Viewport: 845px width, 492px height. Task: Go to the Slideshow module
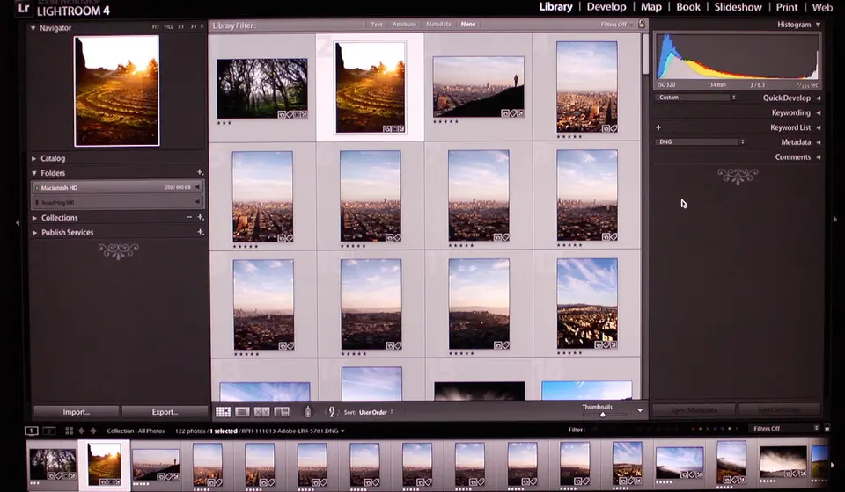(738, 7)
